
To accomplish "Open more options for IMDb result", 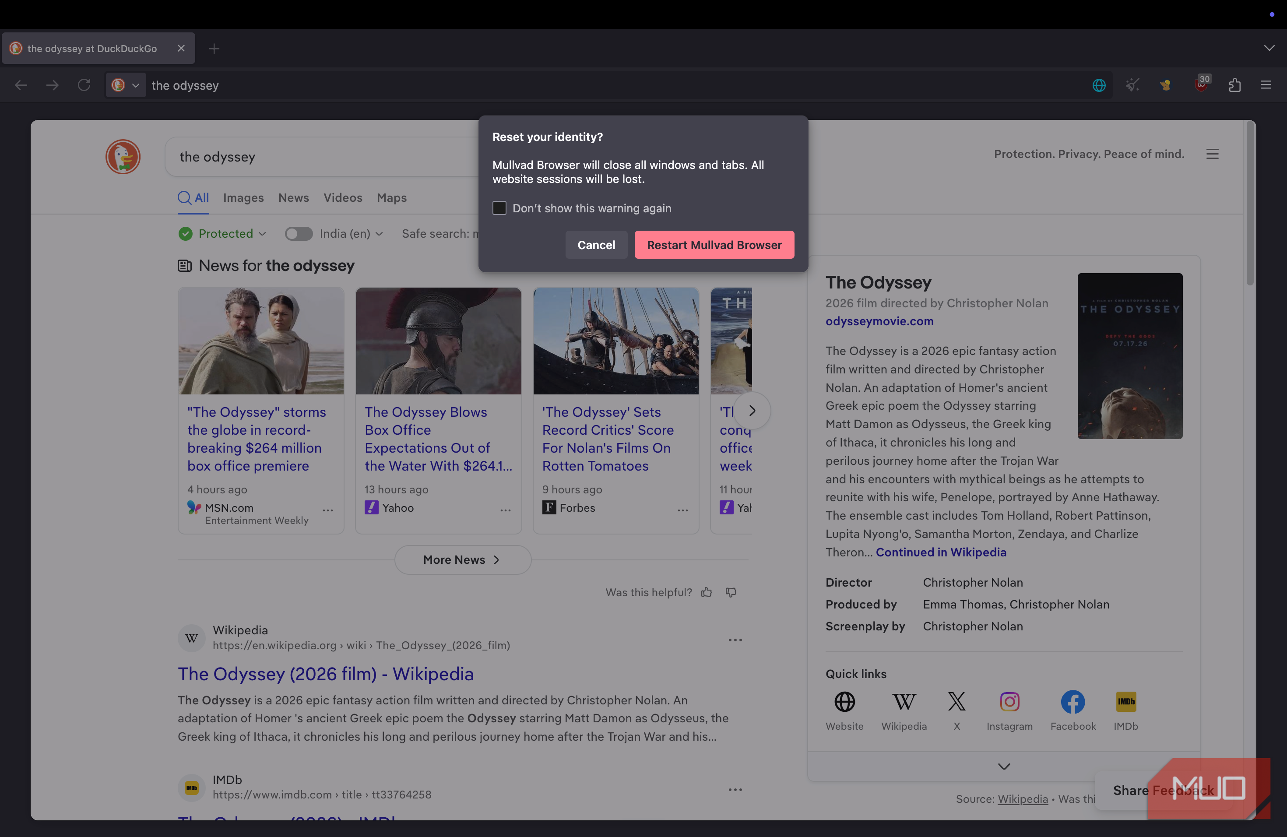I will click(735, 790).
